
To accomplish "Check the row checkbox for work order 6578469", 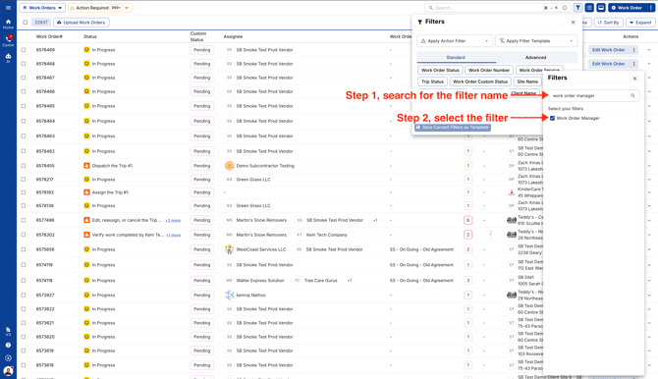I will coord(24,50).
